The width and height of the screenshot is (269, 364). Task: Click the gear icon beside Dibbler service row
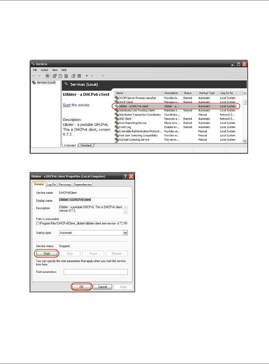(117, 106)
